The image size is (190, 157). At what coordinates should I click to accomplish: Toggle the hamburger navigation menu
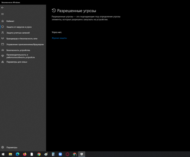pos(3,14)
